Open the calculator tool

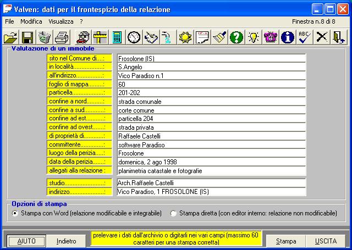click(117, 37)
